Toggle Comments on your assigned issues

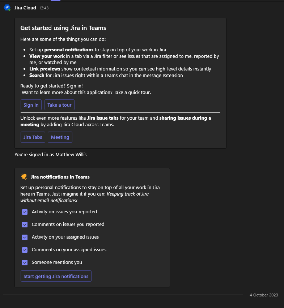[x=25, y=250]
